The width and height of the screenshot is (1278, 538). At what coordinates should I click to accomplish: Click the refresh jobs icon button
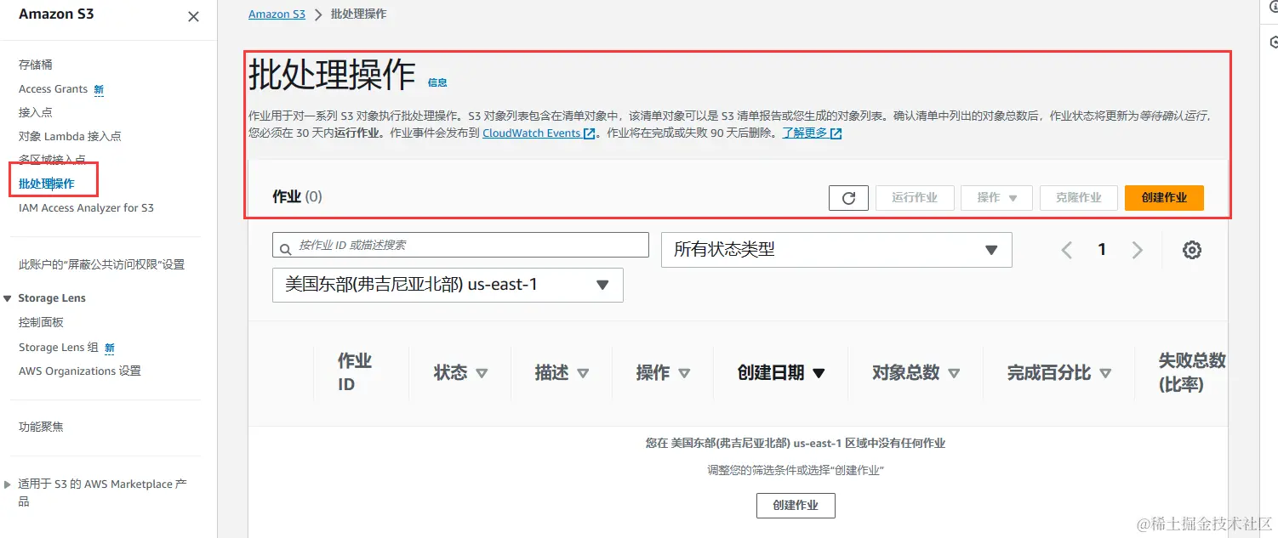tap(848, 198)
